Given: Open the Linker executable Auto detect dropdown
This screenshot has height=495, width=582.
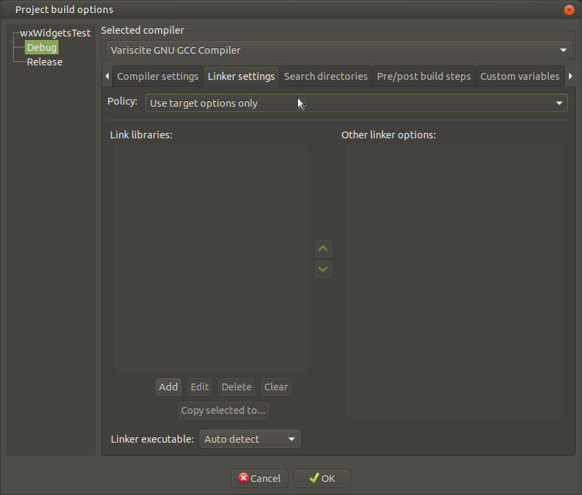Looking at the screenshot, I should (x=250, y=439).
